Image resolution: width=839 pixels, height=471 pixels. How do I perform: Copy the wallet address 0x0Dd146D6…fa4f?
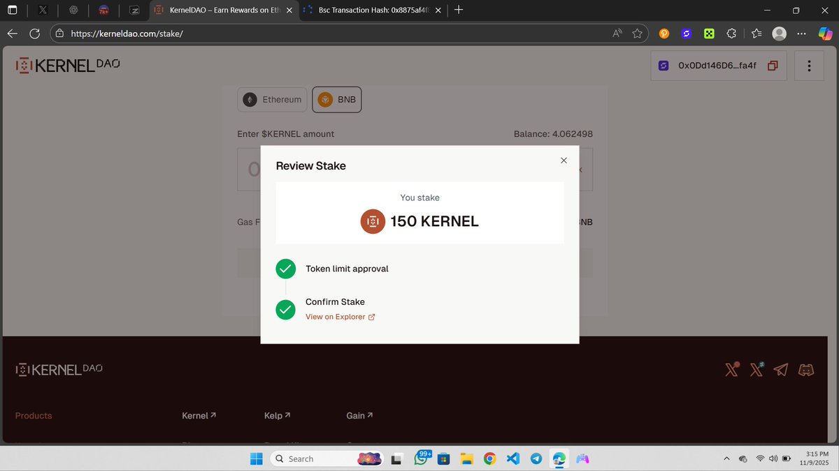773,66
